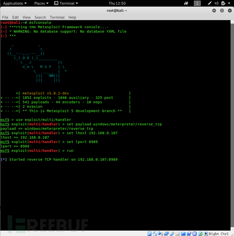234x236 pixels.
Task: Click the screen recorder camera icon in top bar
Action: (186, 3)
